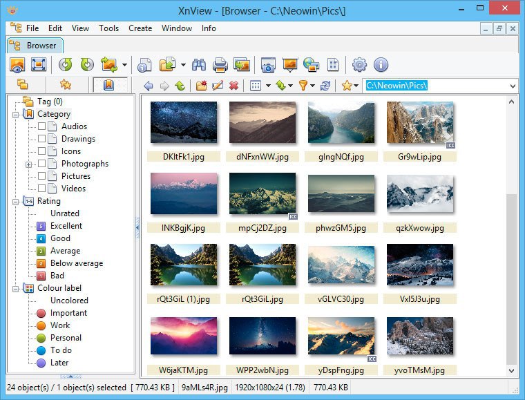This screenshot has height=400, width=525.
Task: Click the binoculars Search icon
Action: point(199,65)
